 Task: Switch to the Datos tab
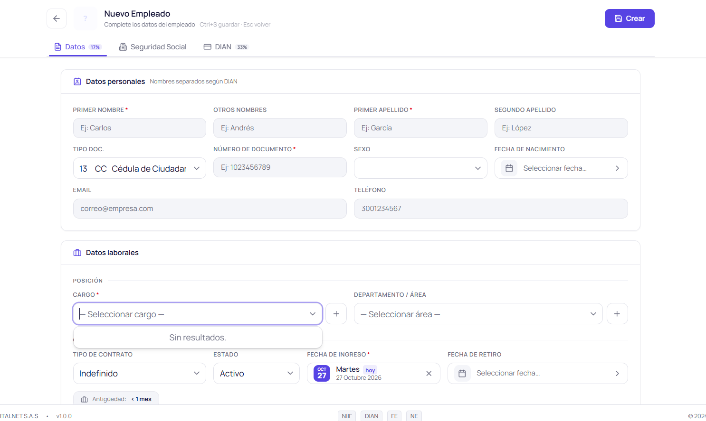tap(78, 47)
